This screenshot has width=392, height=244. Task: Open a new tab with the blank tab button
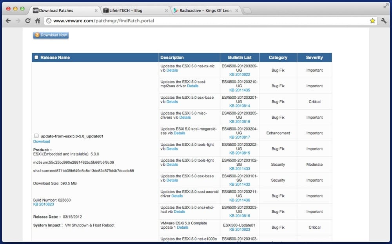247,11
